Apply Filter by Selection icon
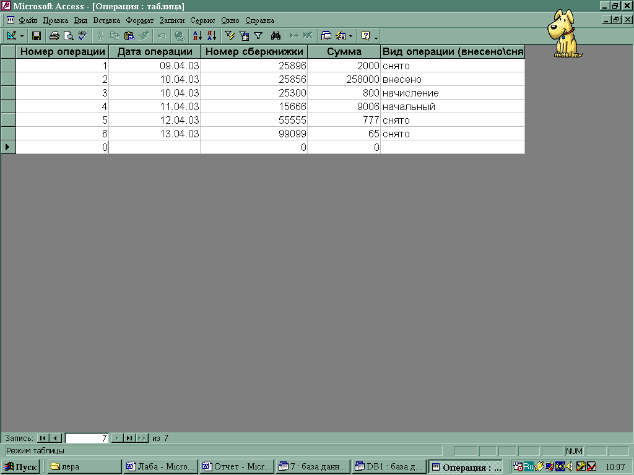634x475 pixels. coord(230,36)
